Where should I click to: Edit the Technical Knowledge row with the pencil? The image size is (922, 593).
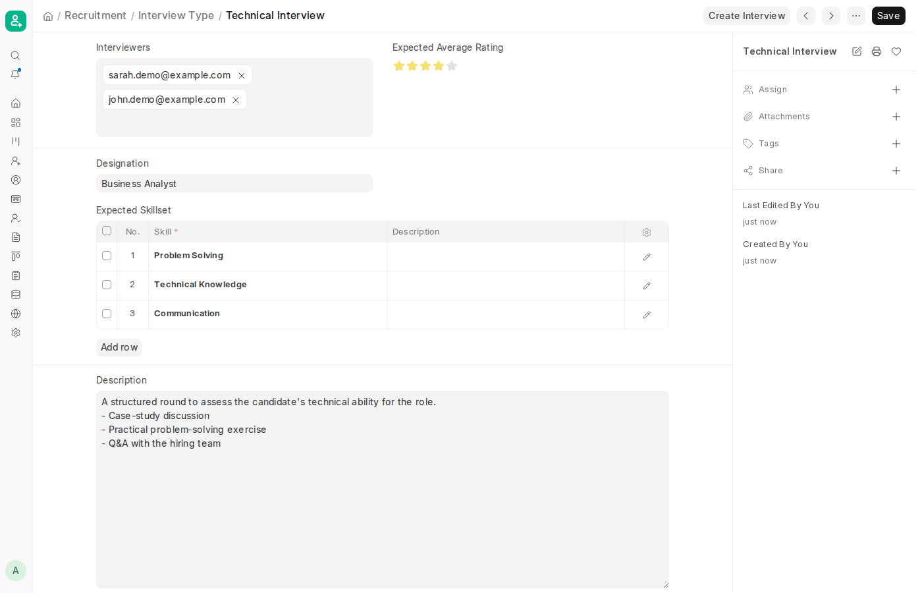[x=647, y=286]
